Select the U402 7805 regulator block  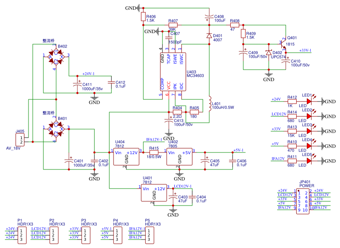(179, 157)
